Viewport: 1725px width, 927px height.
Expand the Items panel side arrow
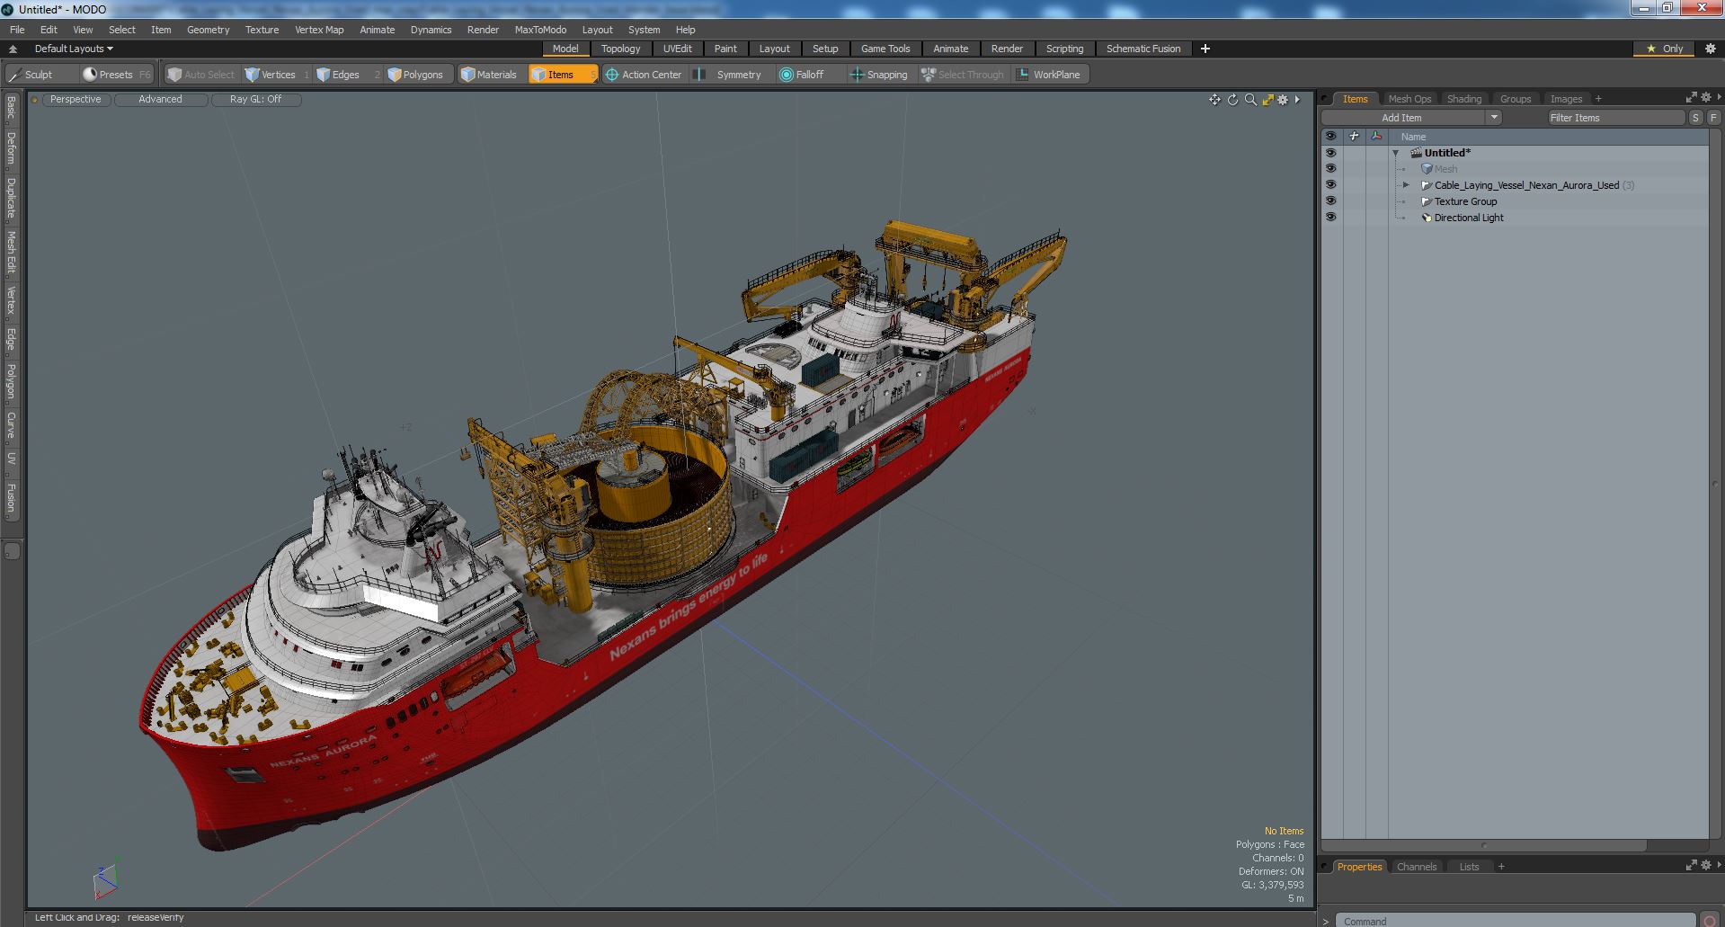click(x=1720, y=97)
